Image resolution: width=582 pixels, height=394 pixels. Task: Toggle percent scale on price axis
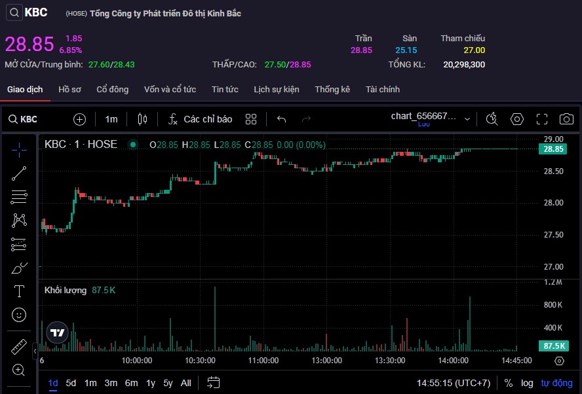tap(509, 383)
